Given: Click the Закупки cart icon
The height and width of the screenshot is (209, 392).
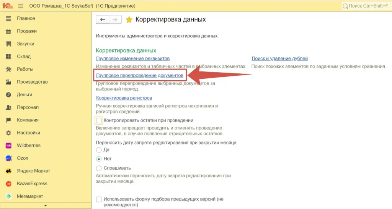Looking at the screenshot, I should (8, 44).
